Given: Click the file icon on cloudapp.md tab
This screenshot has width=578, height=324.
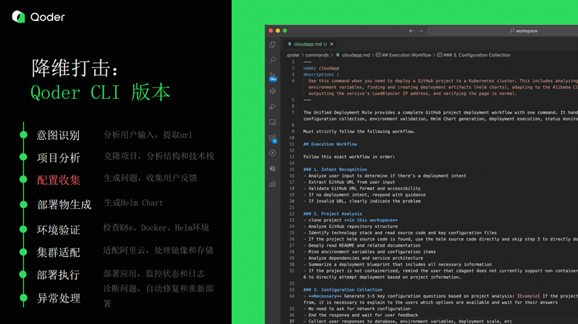Looking at the screenshot, I should coord(289,44).
